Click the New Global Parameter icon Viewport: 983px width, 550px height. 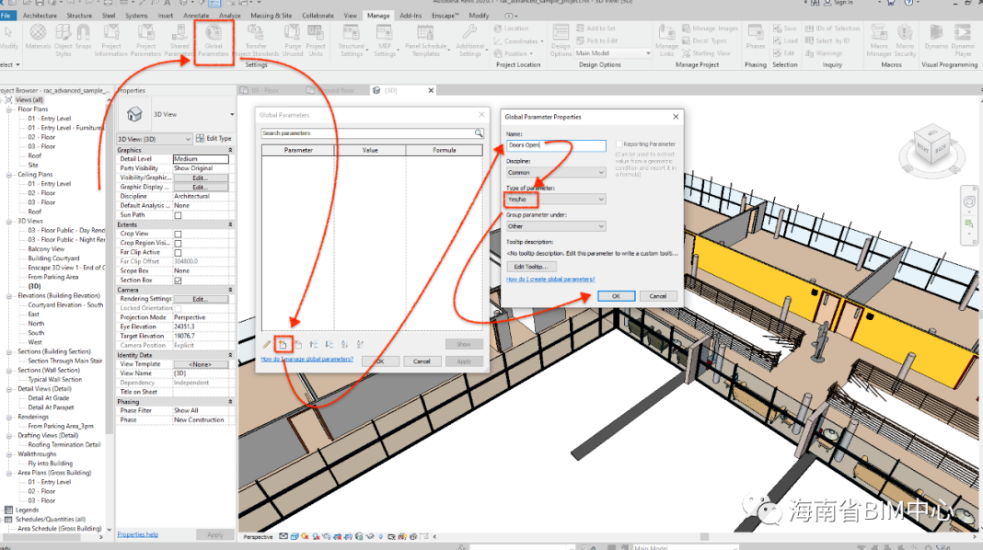(283, 344)
